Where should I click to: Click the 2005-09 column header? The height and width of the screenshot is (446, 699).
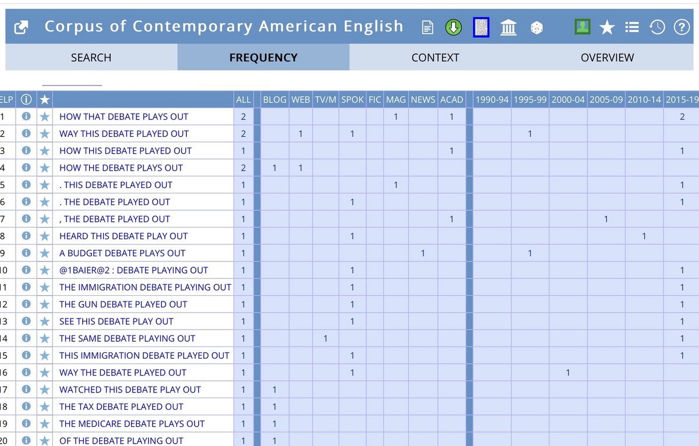click(x=606, y=100)
